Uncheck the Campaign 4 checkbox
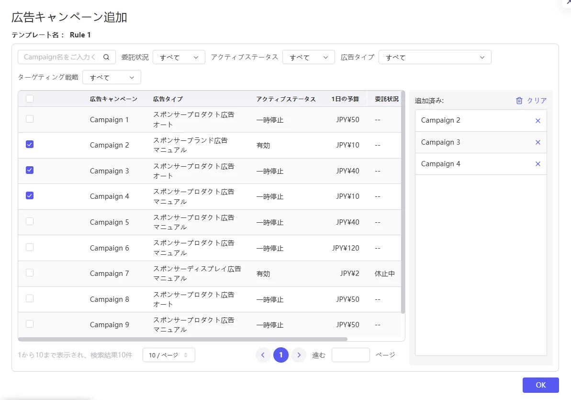This screenshot has height=400, width=571. pos(30,195)
